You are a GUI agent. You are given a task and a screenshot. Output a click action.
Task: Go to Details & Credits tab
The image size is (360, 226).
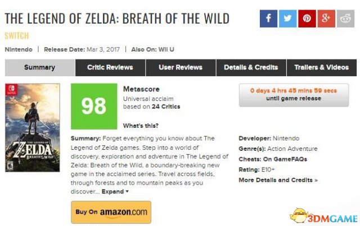pos(251,67)
